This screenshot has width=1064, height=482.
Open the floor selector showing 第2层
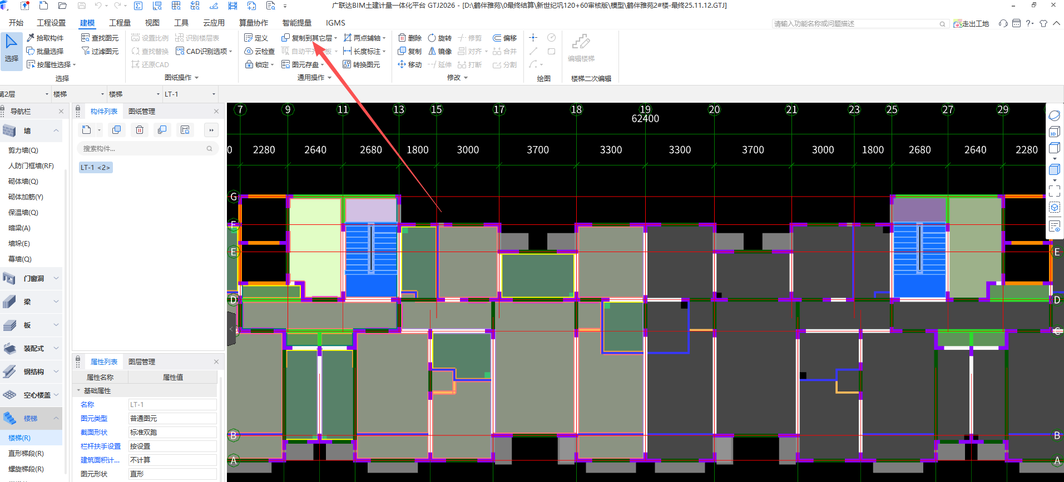24,94
